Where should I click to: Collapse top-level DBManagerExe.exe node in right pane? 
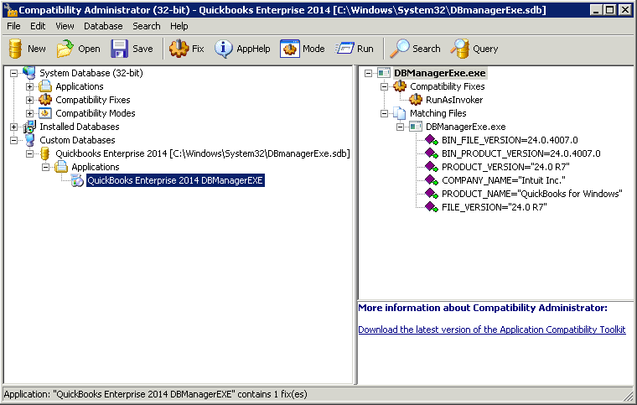click(368, 74)
